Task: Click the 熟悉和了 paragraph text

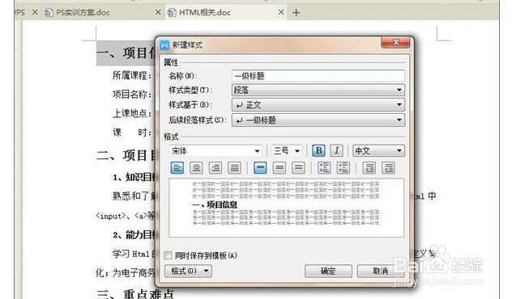Action: [x=134, y=196]
